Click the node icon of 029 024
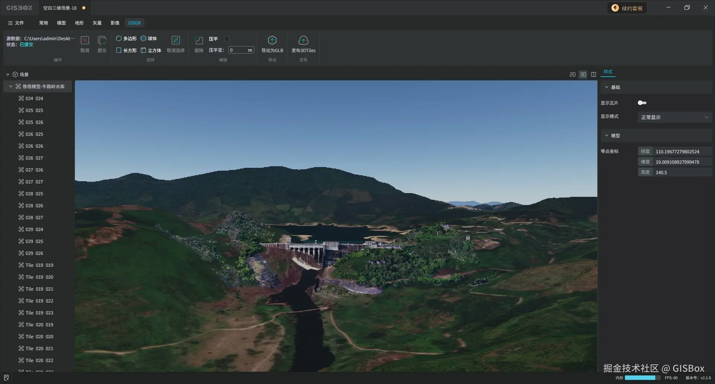The width and height of the screenshot is (715, 384). pos(21,229)
